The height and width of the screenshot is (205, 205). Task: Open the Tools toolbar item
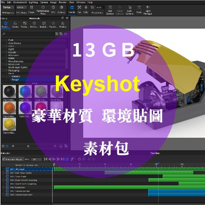pos(139,10)
